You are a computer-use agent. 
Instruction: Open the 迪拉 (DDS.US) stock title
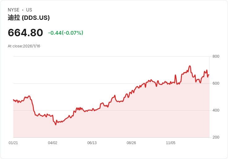coord(29,18)
